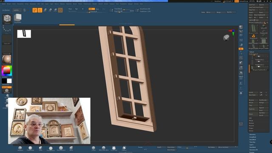Toggle the Rgb channel button
Screen dimensions: 272x153
pos(76,9)
